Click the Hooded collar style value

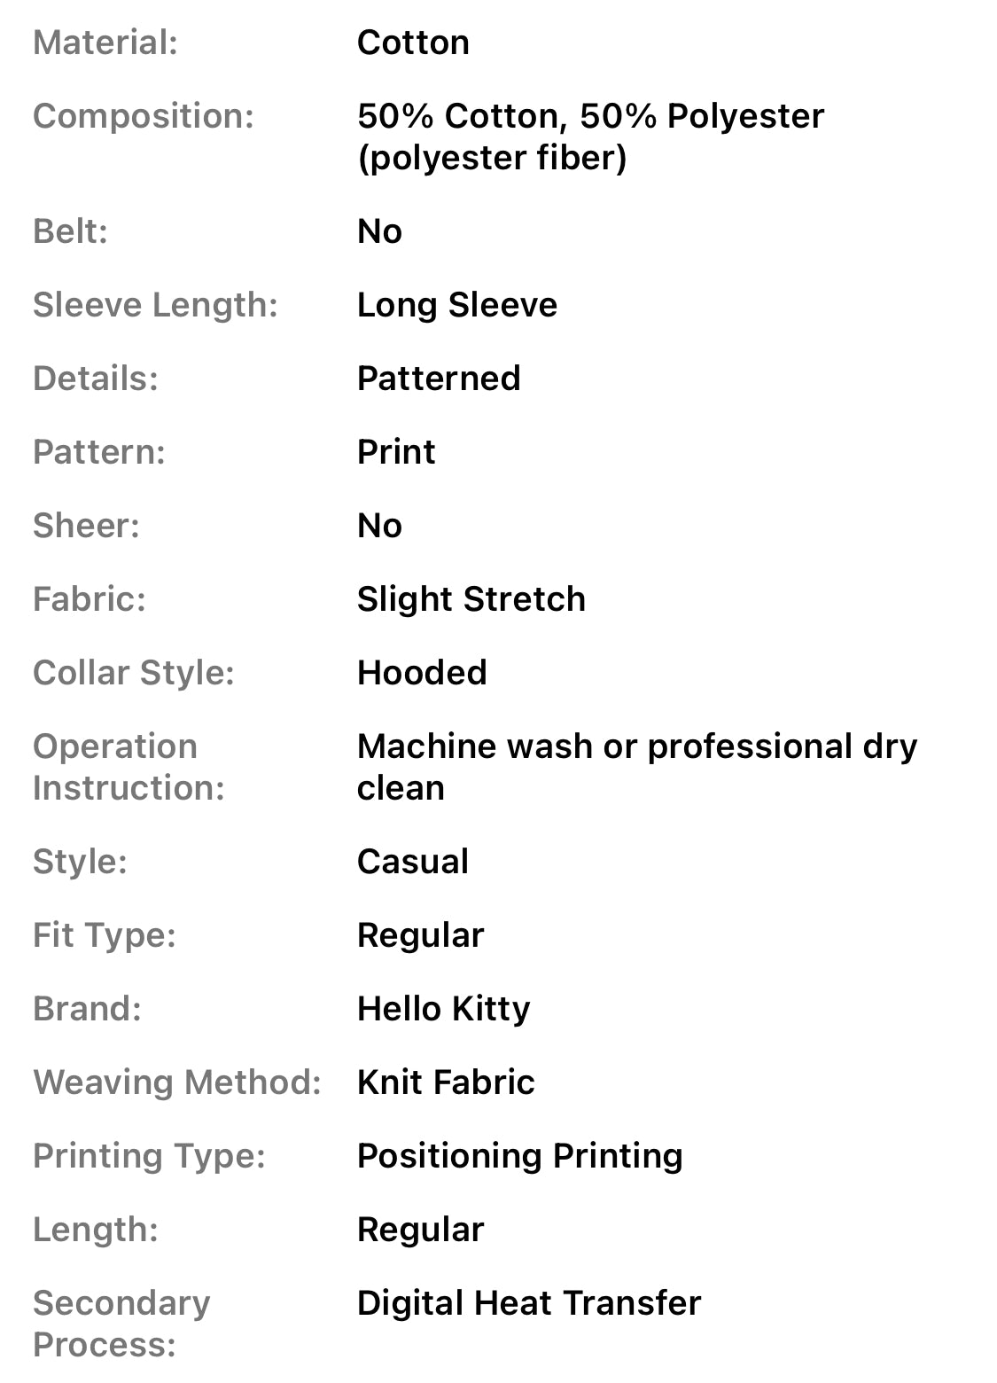coord(422,673)
